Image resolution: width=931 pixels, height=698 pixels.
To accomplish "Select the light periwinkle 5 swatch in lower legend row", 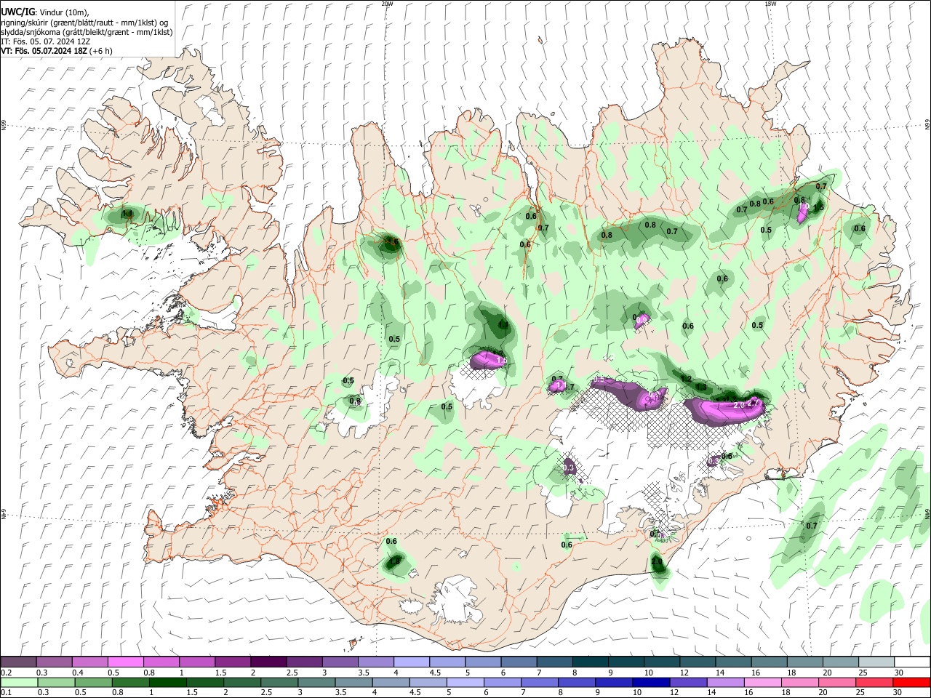I will tap(465, 682).
